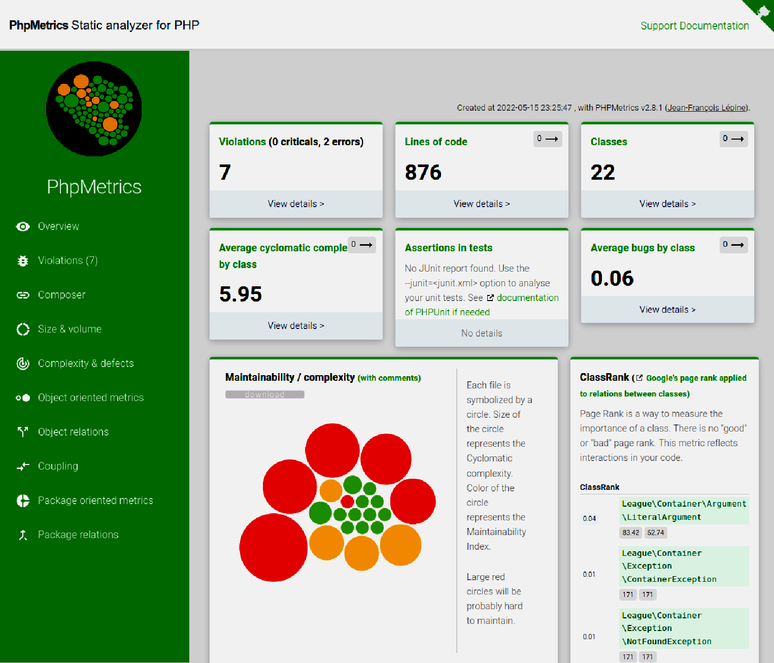This screenshot has height=663, width=774.
Task: Click the PhpMetrics circular logo image
Action: (94, 109)
